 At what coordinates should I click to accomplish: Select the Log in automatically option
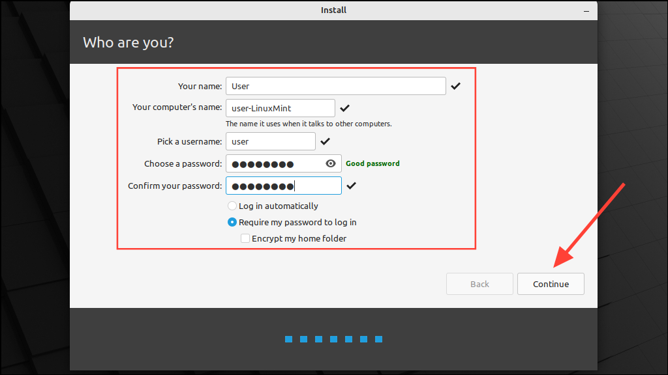coord(232,206)
